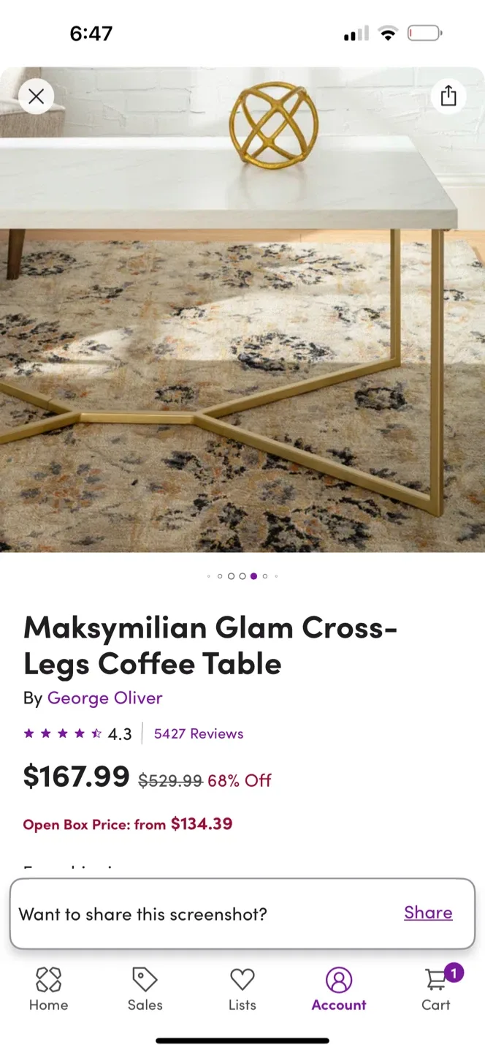Tap the George Oliver brand link

[104, 698]
